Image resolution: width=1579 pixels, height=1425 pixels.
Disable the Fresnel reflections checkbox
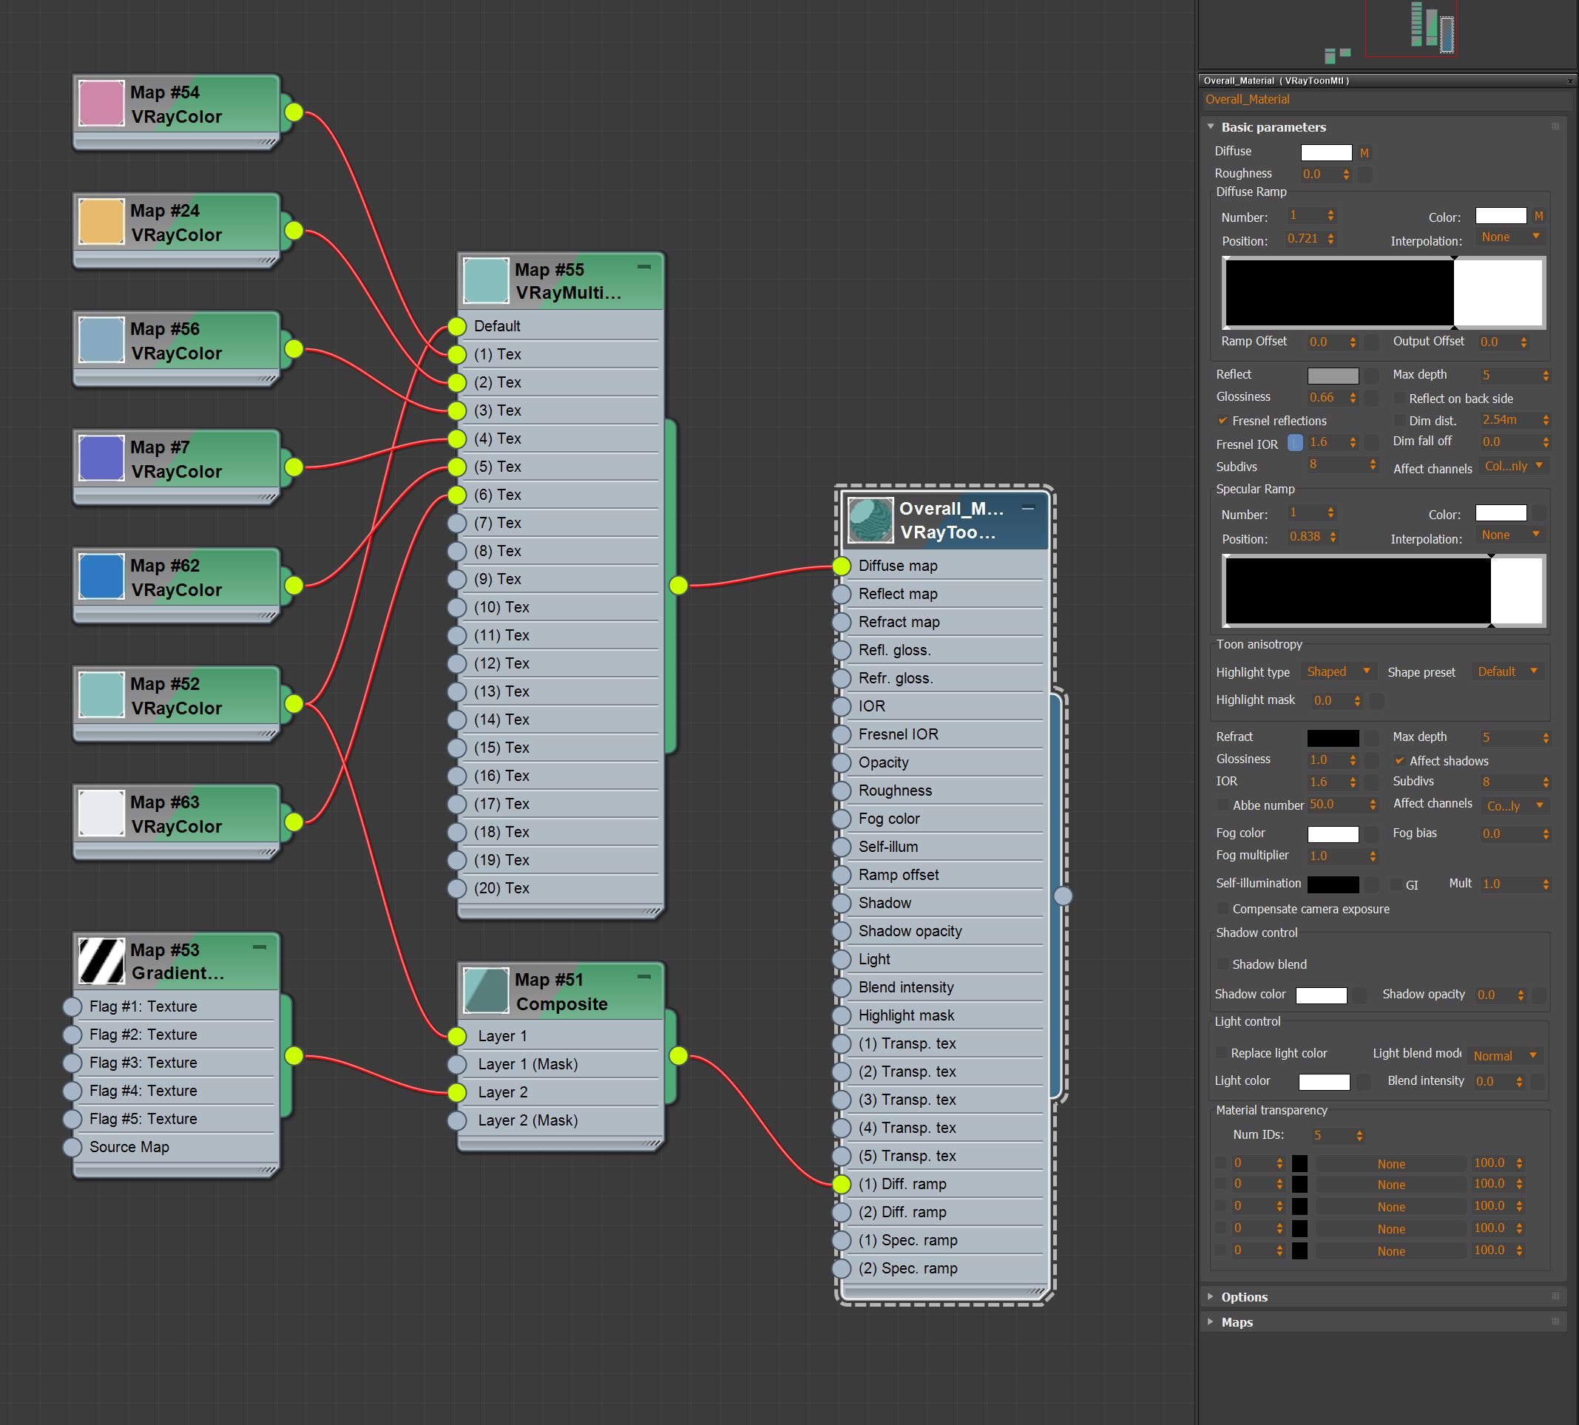pyautogui.click(x=1223, y=421)
